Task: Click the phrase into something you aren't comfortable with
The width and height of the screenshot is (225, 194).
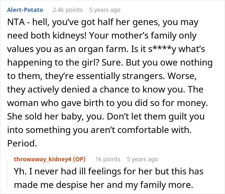Action: (x=99, y=130)
